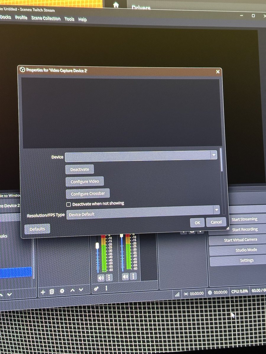266x354 pixels.
Task: Click the CPU: 0.8% status text
Action: pos(239,291)
